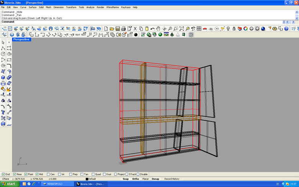The height and width of the screenshot is (187, 299).
Task: Toggle the End osnap checkbox
Action: tap(3, 174)
